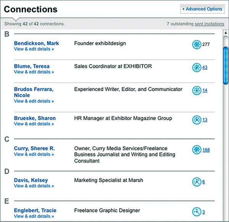Click the network icon next to Teresa Blume
The height and width of the screenshot is (222, 229).
pyautogui.click(x=197, y=68)
